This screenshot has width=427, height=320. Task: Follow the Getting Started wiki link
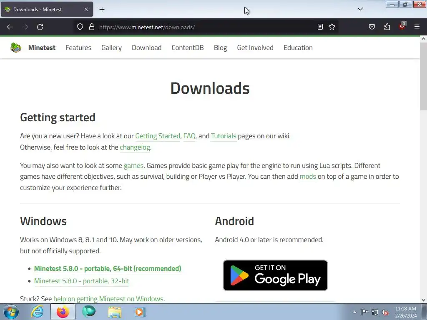158,136
